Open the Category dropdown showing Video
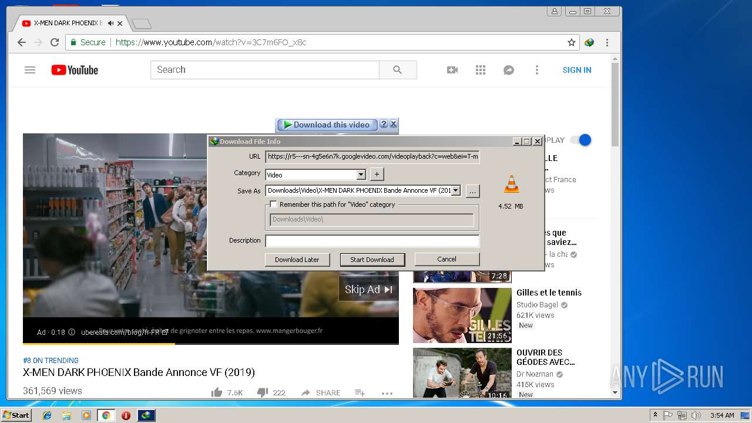752x423 pixels. 361,174
